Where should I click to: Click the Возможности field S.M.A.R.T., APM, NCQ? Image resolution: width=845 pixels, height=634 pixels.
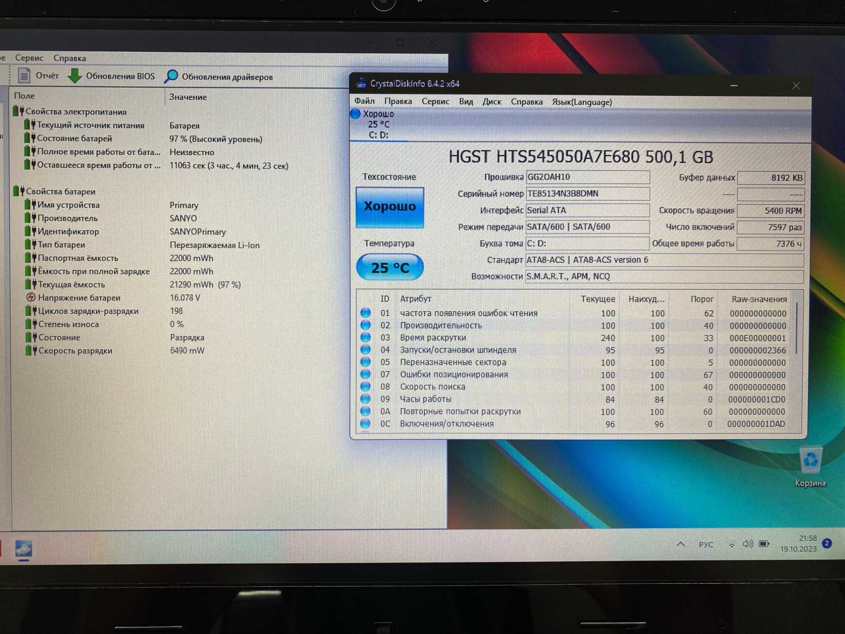[664, 276]
